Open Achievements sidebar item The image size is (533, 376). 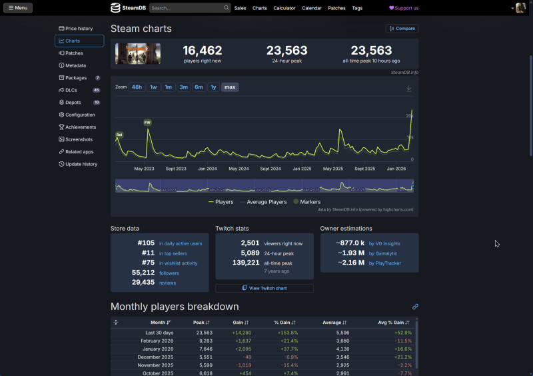click(79, 127)
